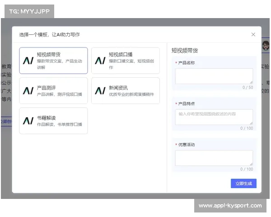Screen dimensions: 271x217
Task: Click description 作品解读，书单推荐口播
Action: click(x=60, y=124)
